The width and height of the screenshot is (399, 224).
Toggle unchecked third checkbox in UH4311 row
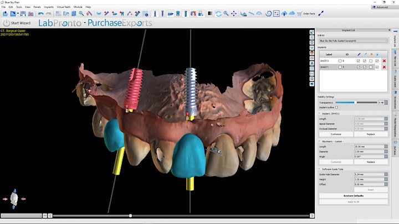(371, 67)
